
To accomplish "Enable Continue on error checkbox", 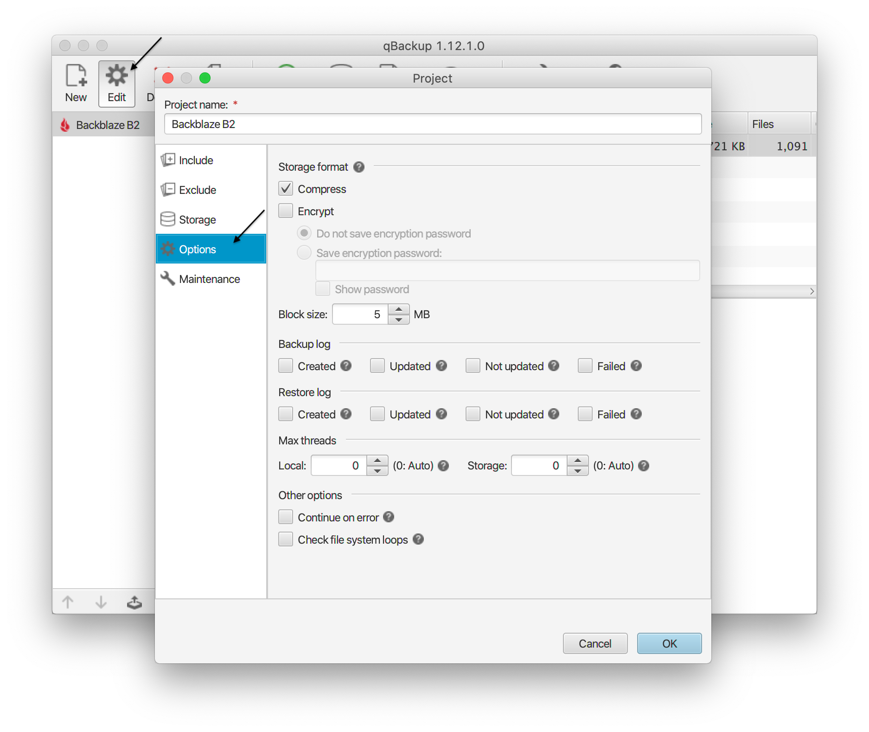I will click(x=286, y=517).
